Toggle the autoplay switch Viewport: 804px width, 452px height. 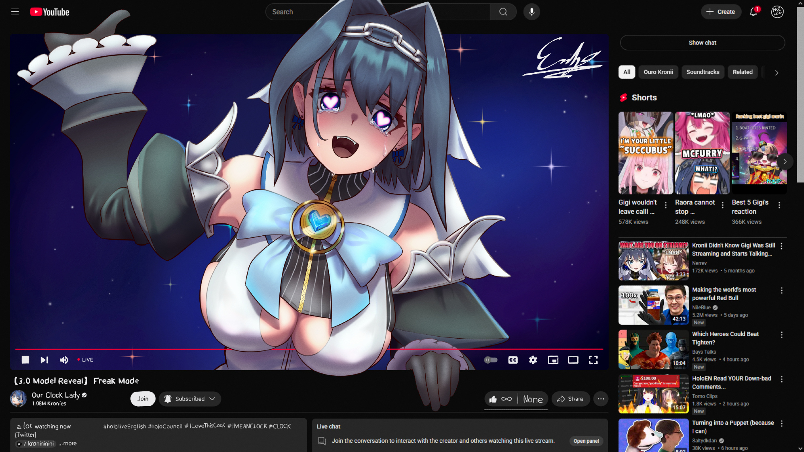491,360
